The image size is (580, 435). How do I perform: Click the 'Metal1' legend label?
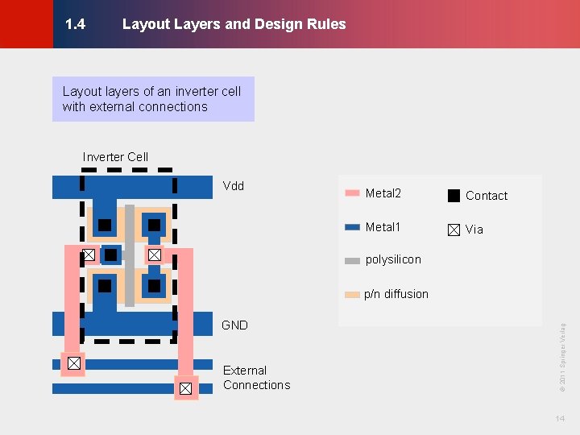(x=383, y=227)
